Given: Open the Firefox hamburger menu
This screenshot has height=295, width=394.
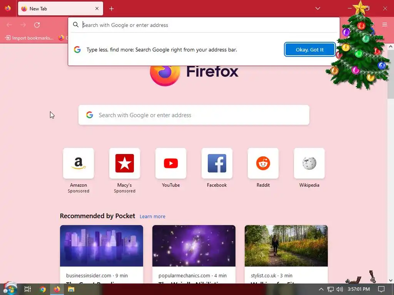Looking at the screenshot, I should [384, 25].
